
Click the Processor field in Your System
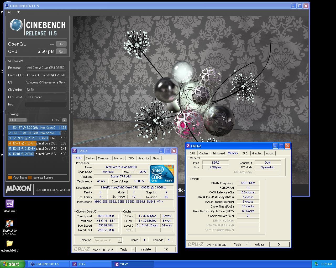click(46, 68)
